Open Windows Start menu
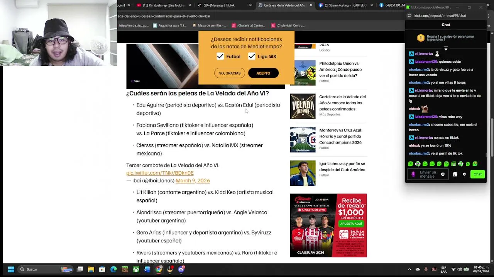The height and width of the screenshot is (277, 494). click(x=11, y=269)
